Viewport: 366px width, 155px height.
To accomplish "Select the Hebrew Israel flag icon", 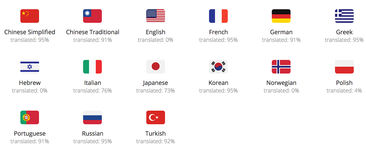I will [30, 67].
